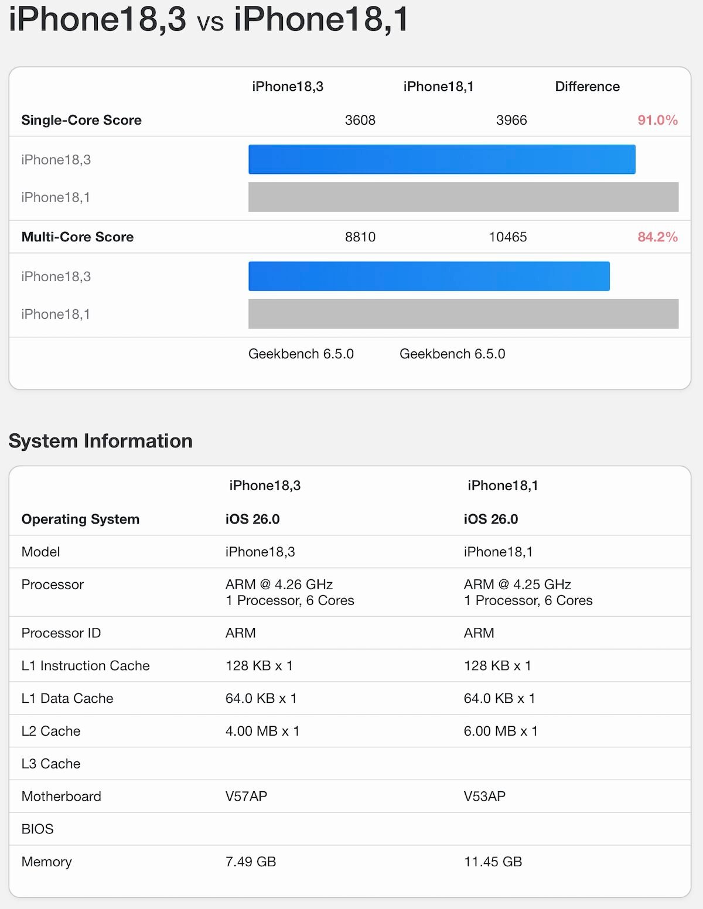Click the 84.2% difference value

(x=657, y=237)
